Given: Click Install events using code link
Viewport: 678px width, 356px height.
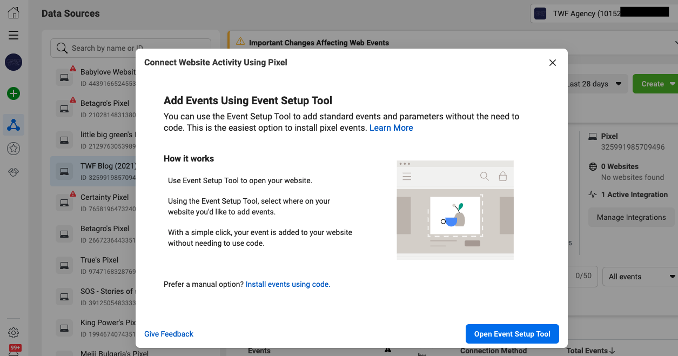Looking at the screenshot, I should click(x=287, y=284).
